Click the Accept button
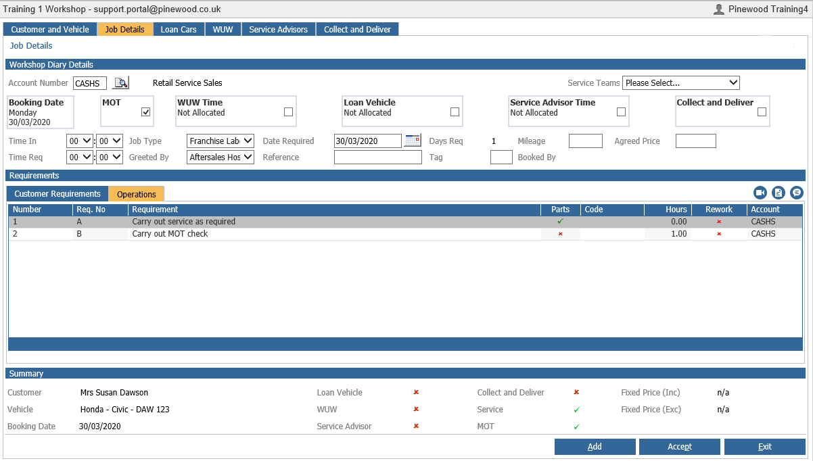 [680, 447]
